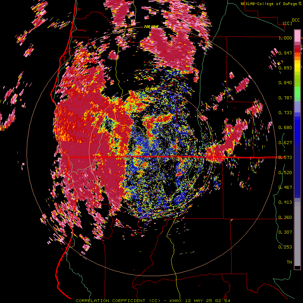The width and height of the screenshot is (303, 303).
Task: Click the DCC label above the color scale
Action: tap(296, 20)
